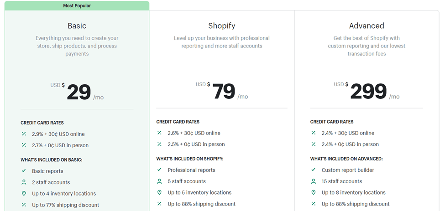The image size is (445, 211).
Task: Click percent icon in Advanced plan's 88% shipping discount
Action: [x=313, y=204]
